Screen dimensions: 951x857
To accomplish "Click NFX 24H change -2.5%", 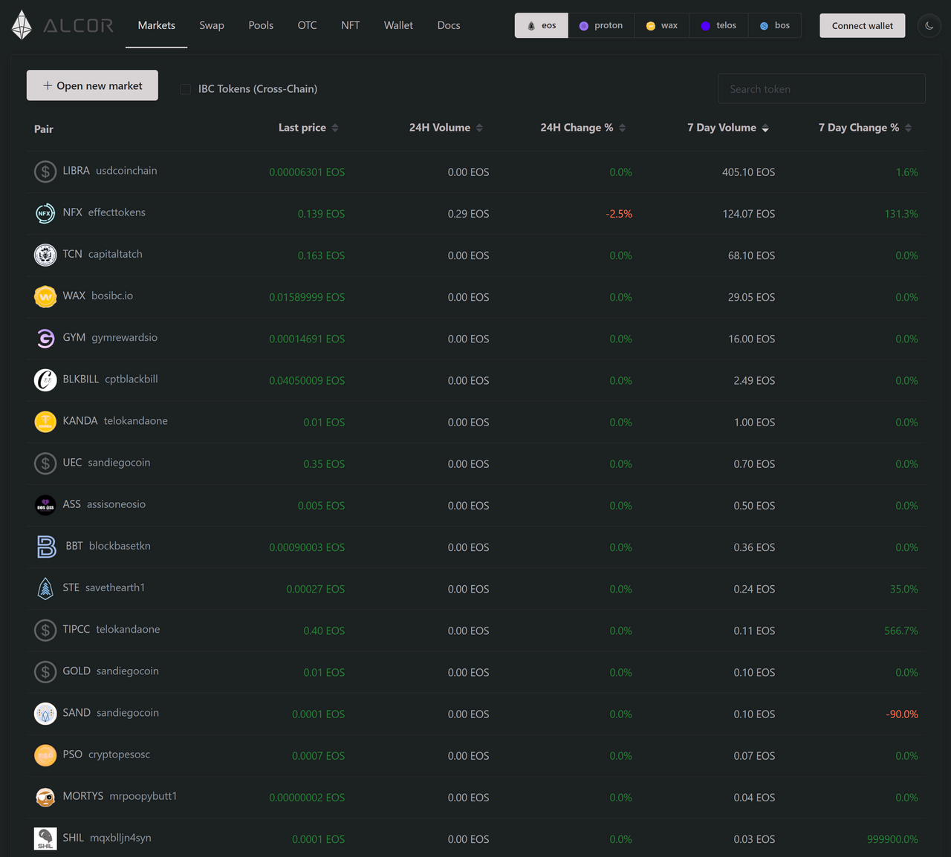I will point(619,214).
